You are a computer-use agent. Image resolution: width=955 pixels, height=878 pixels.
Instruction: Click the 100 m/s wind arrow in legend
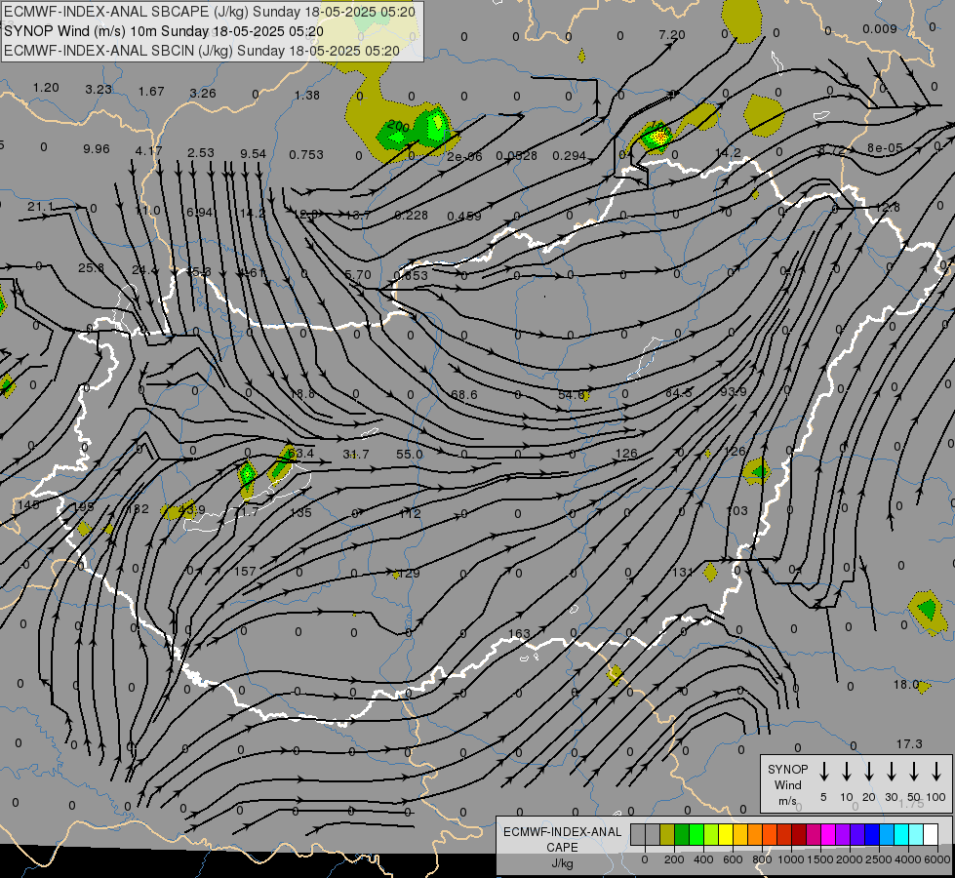[x=936, y=771]
